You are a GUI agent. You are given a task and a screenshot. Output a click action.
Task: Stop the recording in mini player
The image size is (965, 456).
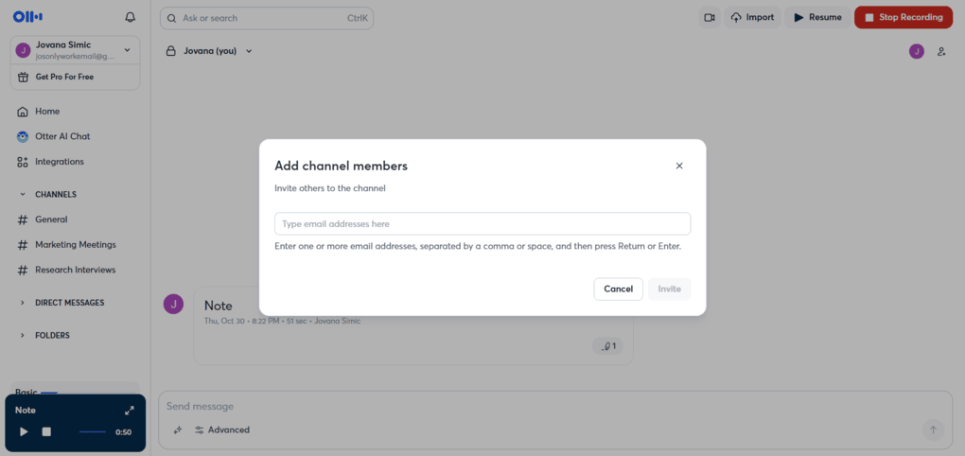(x=46, y=431)
